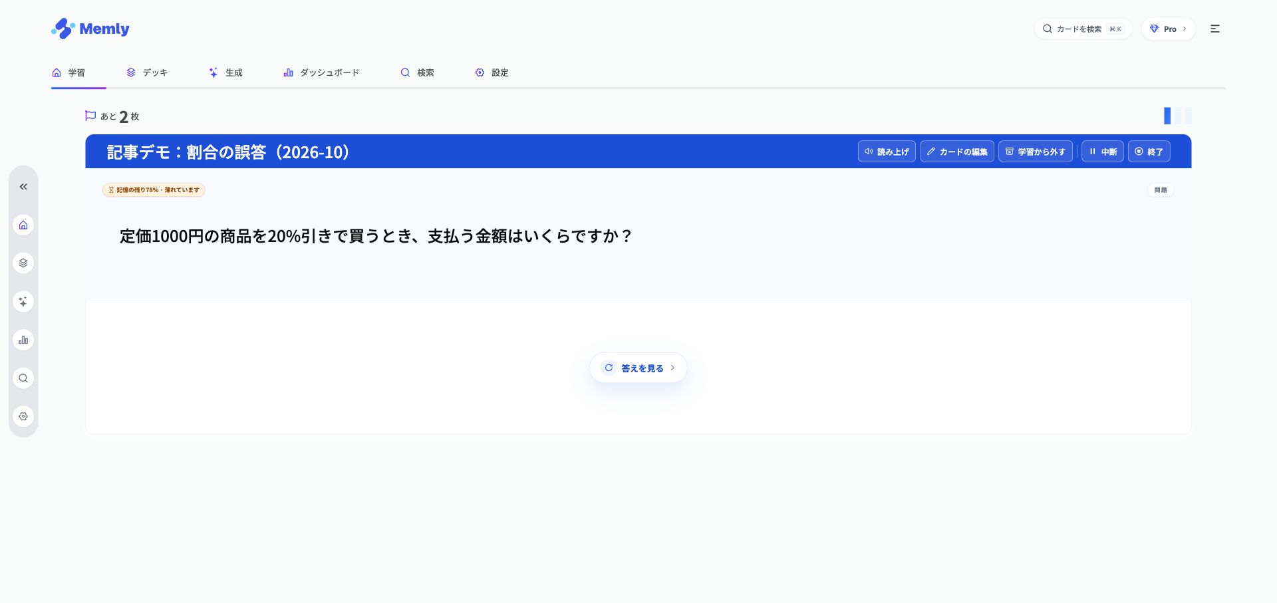Open the 生成 tab
The image size is (1277, 603).
click(x=225, y=72)
